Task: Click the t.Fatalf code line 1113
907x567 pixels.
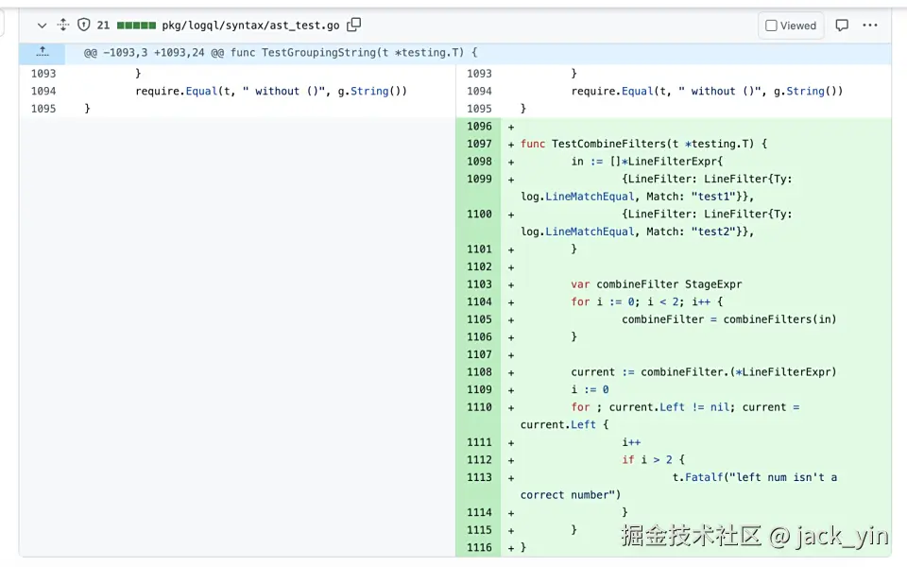Action: (754, 477)
